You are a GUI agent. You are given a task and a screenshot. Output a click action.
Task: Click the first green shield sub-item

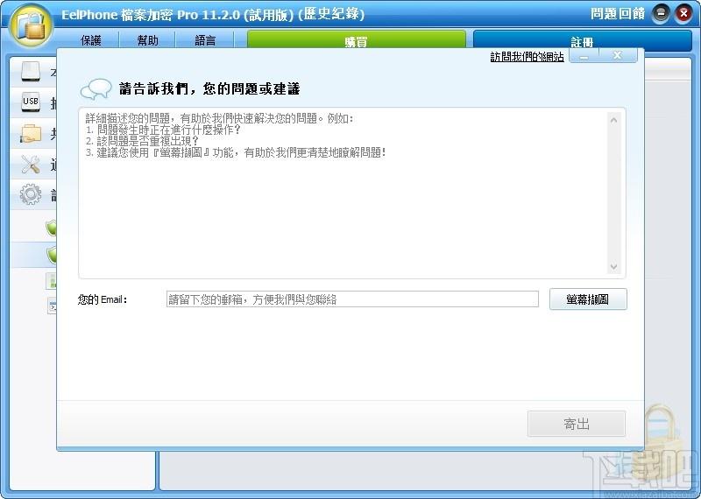(51, 228)
